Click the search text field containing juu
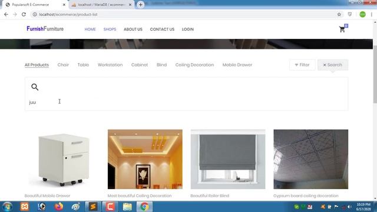 [186, 102]
